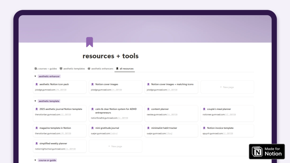
Task: Click bookmark icon on mini gratitude journal
Action: [92, 128]
